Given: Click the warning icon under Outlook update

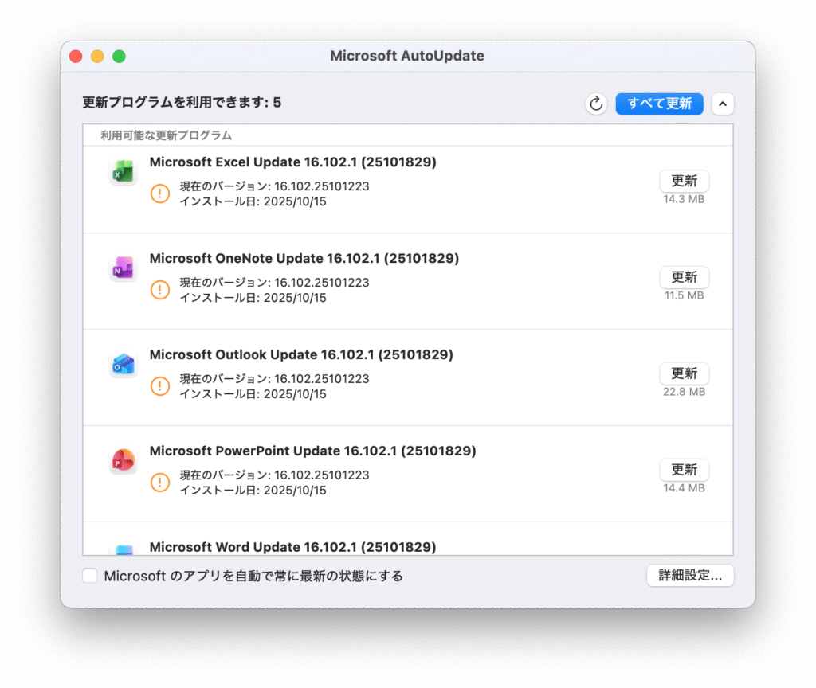Looking at the screenshot, I should tap(160, 386).
